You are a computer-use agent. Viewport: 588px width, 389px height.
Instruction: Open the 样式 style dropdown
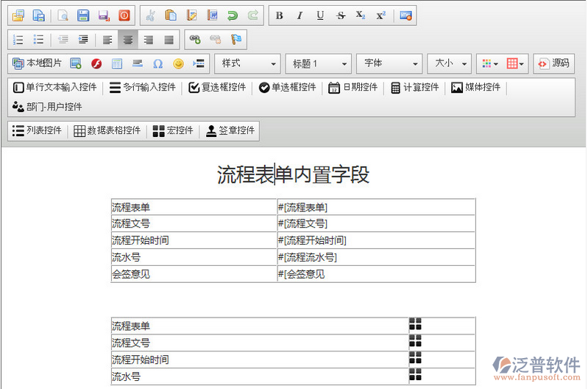(247, 64)
